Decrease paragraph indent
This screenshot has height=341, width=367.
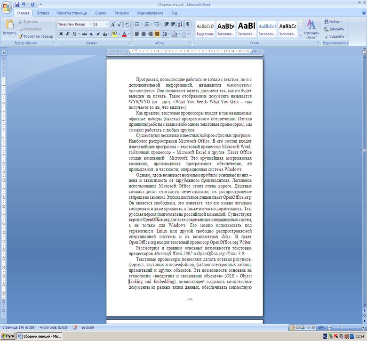click(x=167, y=24)
